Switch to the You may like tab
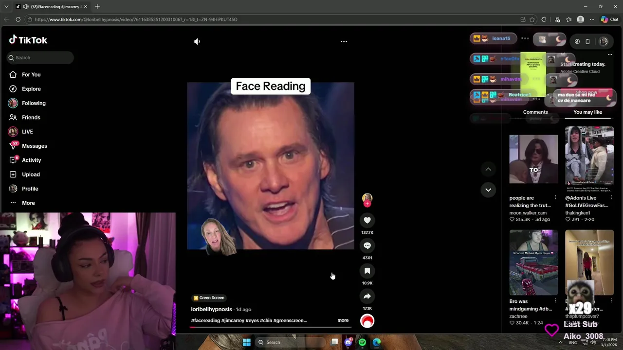This screenshot has width=623, height=350. pyautogui.click(x=587, y=112)
